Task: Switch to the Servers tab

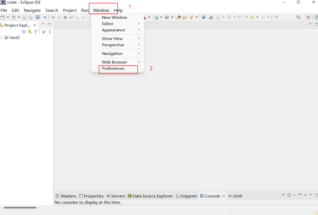Action: (x=116, y=196)
